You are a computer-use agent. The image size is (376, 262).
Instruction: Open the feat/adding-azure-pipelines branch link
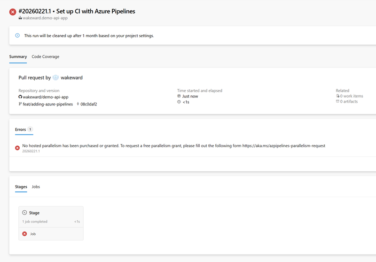pos(47,104)
